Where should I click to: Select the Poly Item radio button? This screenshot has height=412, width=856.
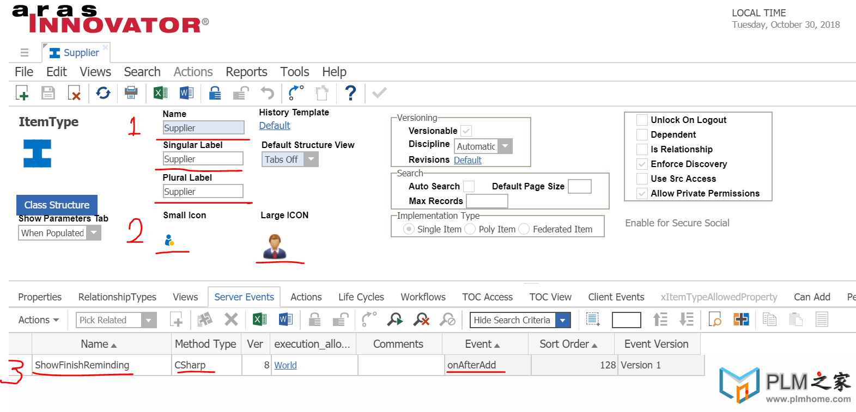click(x=470, y=229)
